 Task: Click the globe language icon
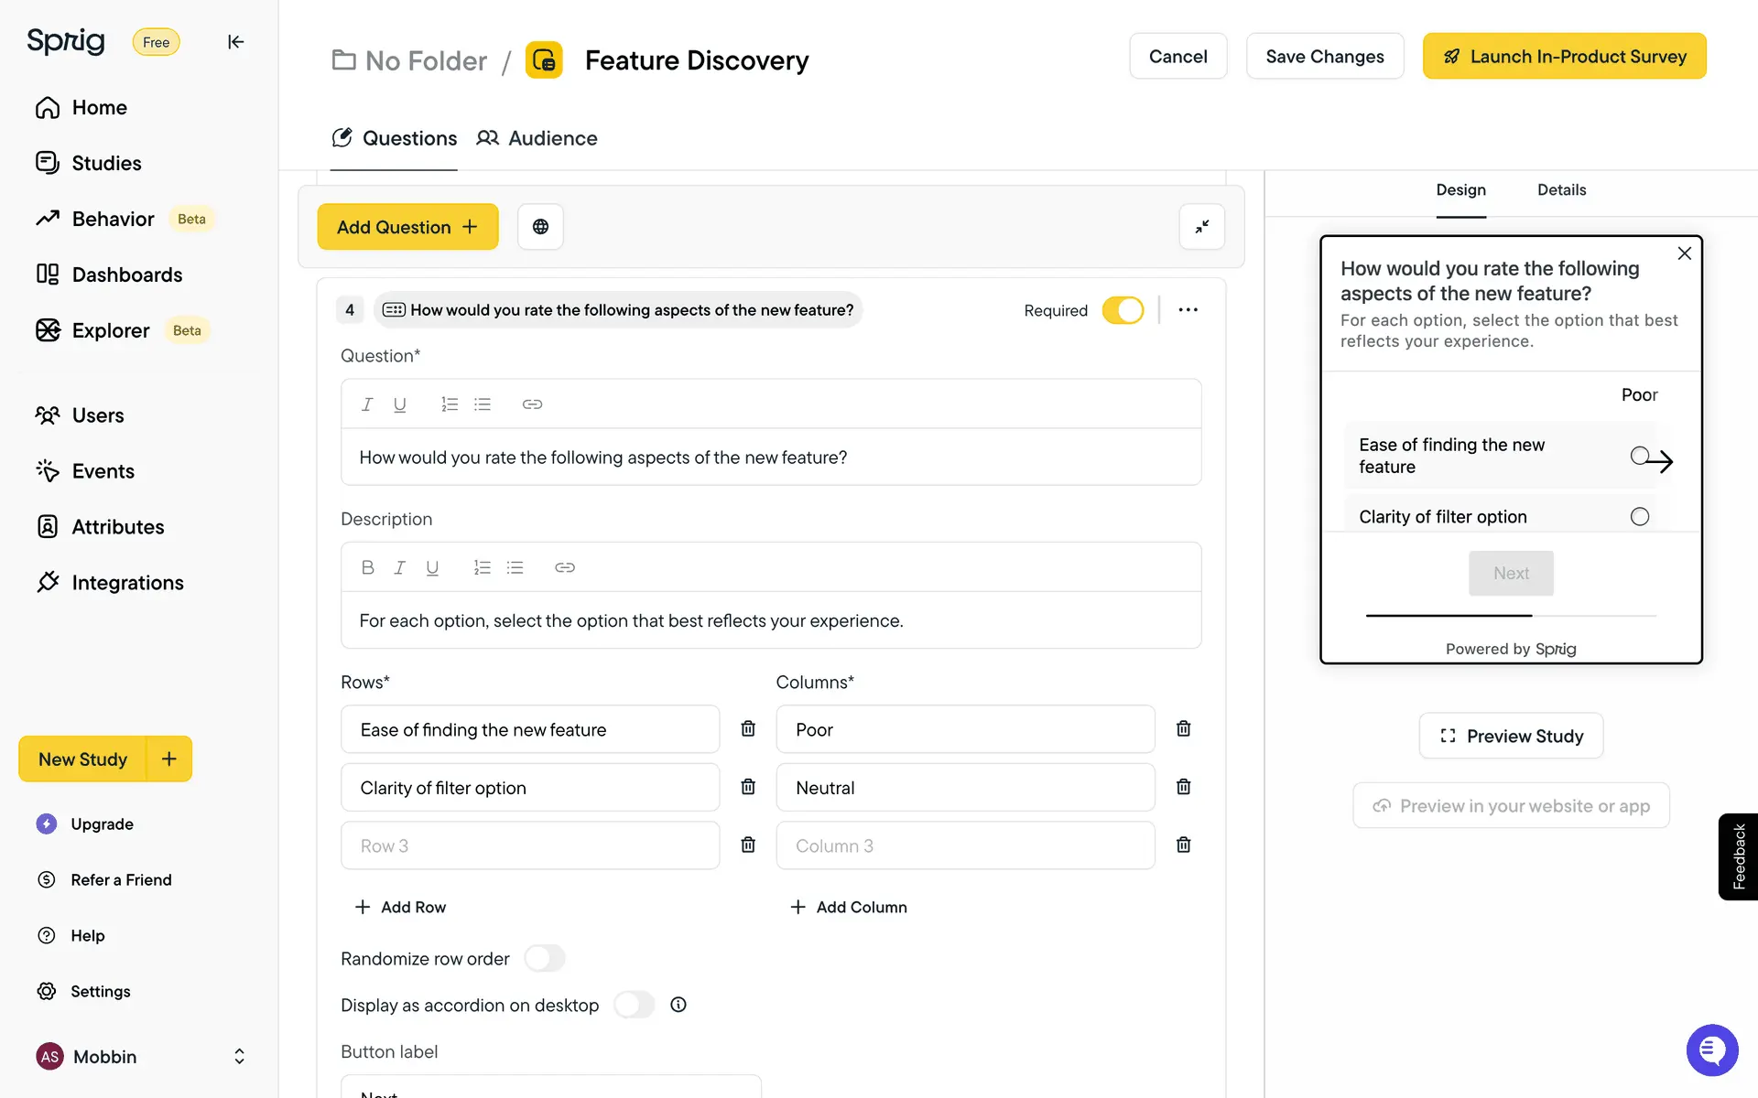pos(540,227)
